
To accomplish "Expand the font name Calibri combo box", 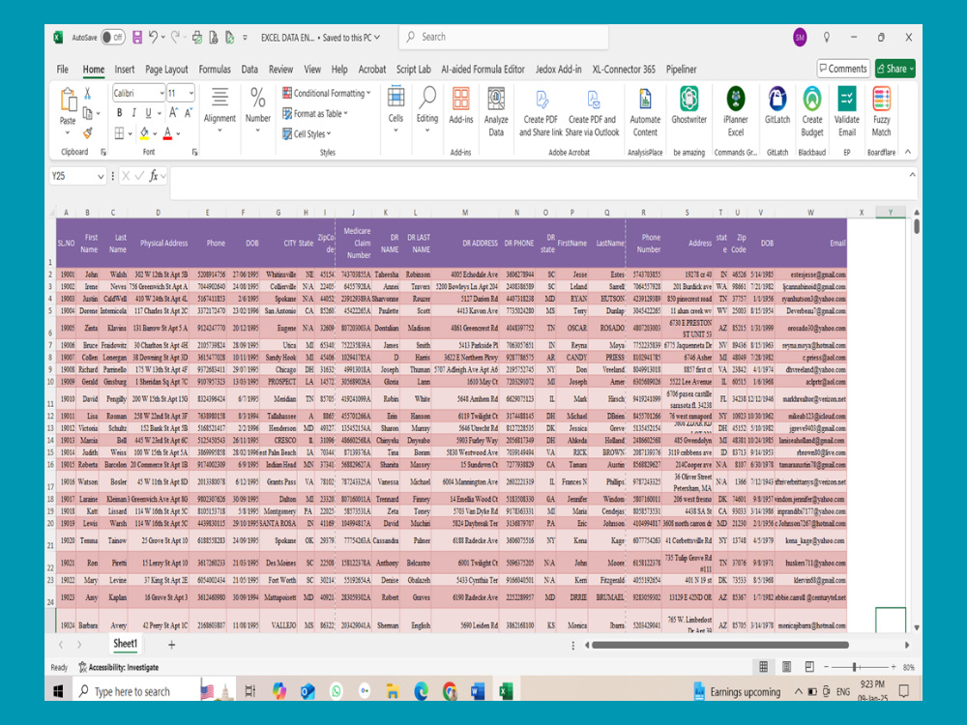I will (x=161, y=93).
